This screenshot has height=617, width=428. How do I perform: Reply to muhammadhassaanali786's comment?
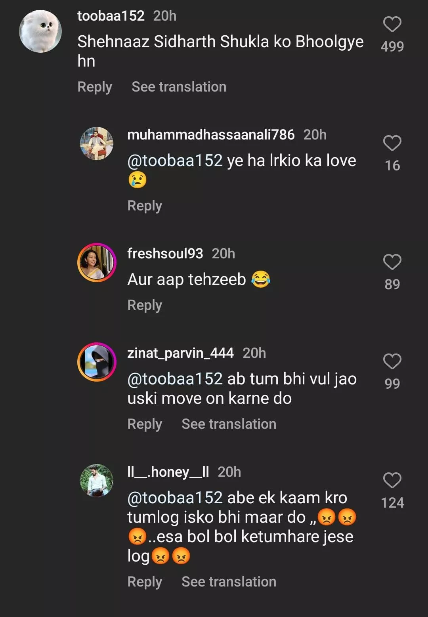[x=145, y=206]
